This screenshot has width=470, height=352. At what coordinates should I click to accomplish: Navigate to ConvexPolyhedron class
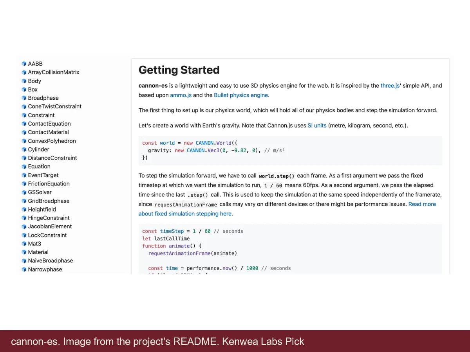click(52, 141)
